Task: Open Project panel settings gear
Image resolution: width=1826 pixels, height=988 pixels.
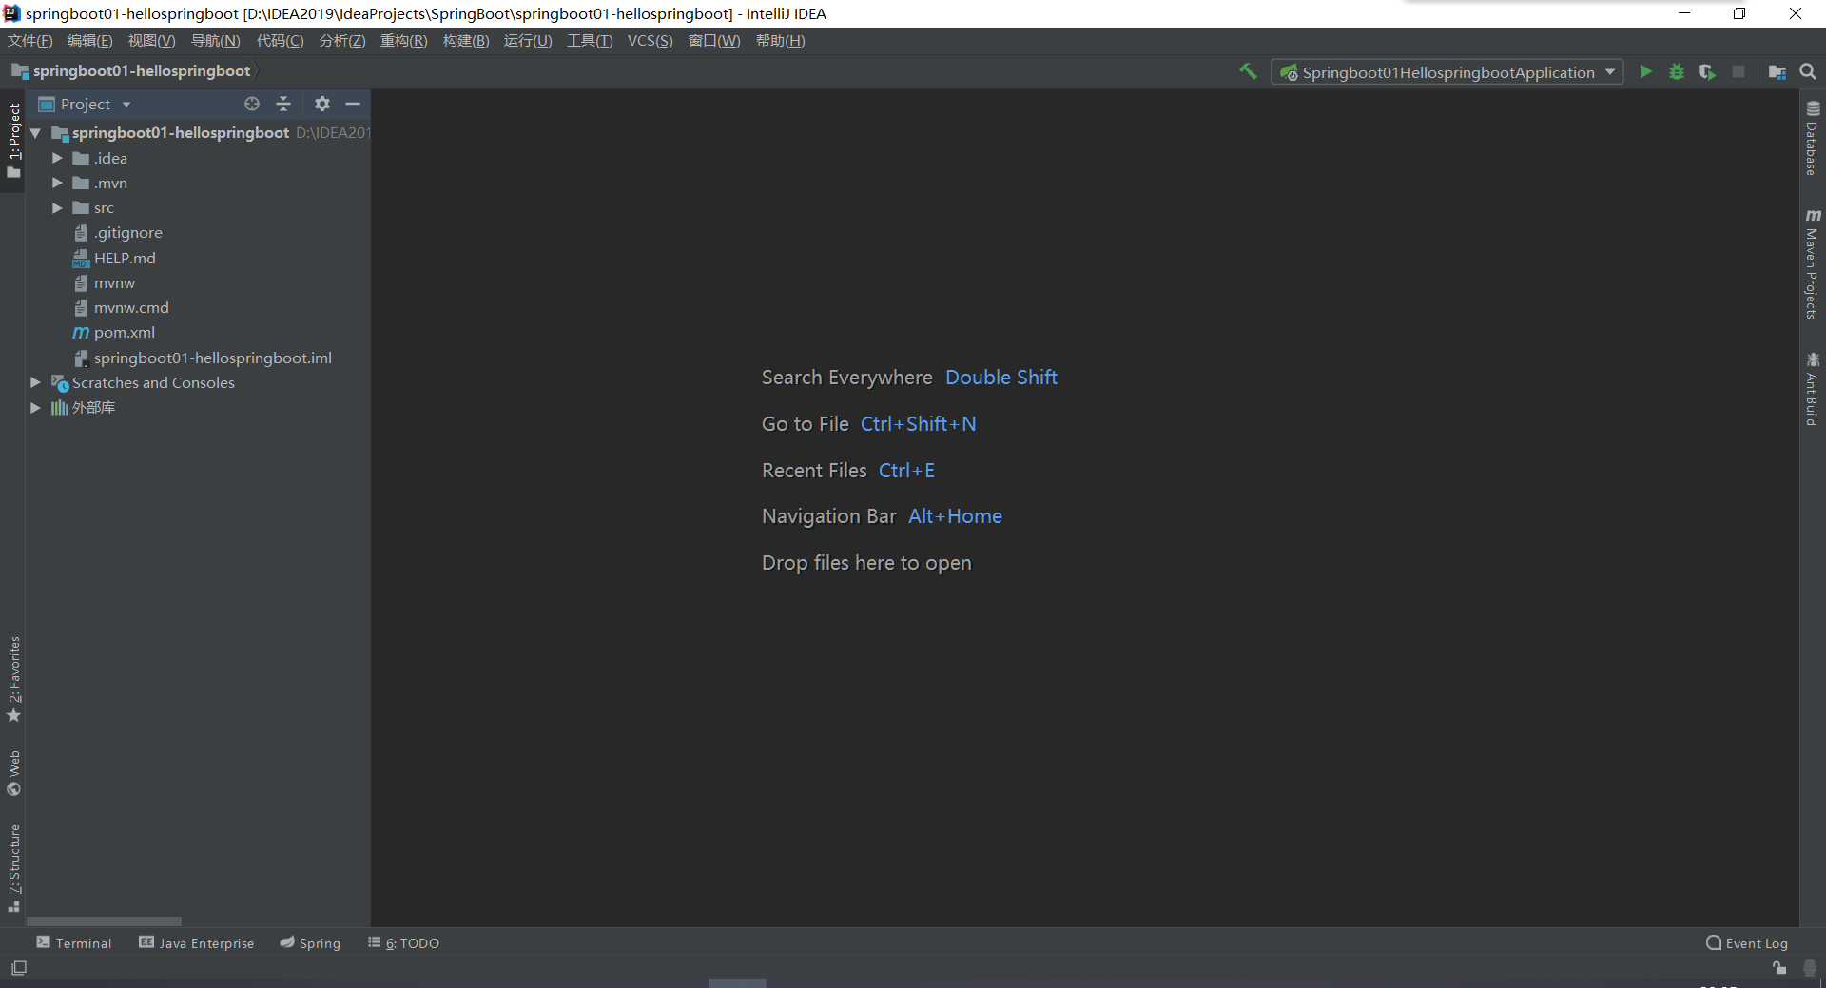Action: 322,104
